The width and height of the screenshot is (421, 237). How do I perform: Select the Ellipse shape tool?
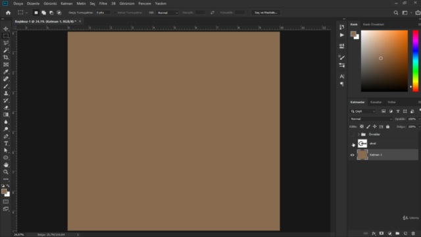click(6, 158)
